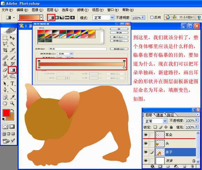Toggle visibility of the 头 layer

146,143
